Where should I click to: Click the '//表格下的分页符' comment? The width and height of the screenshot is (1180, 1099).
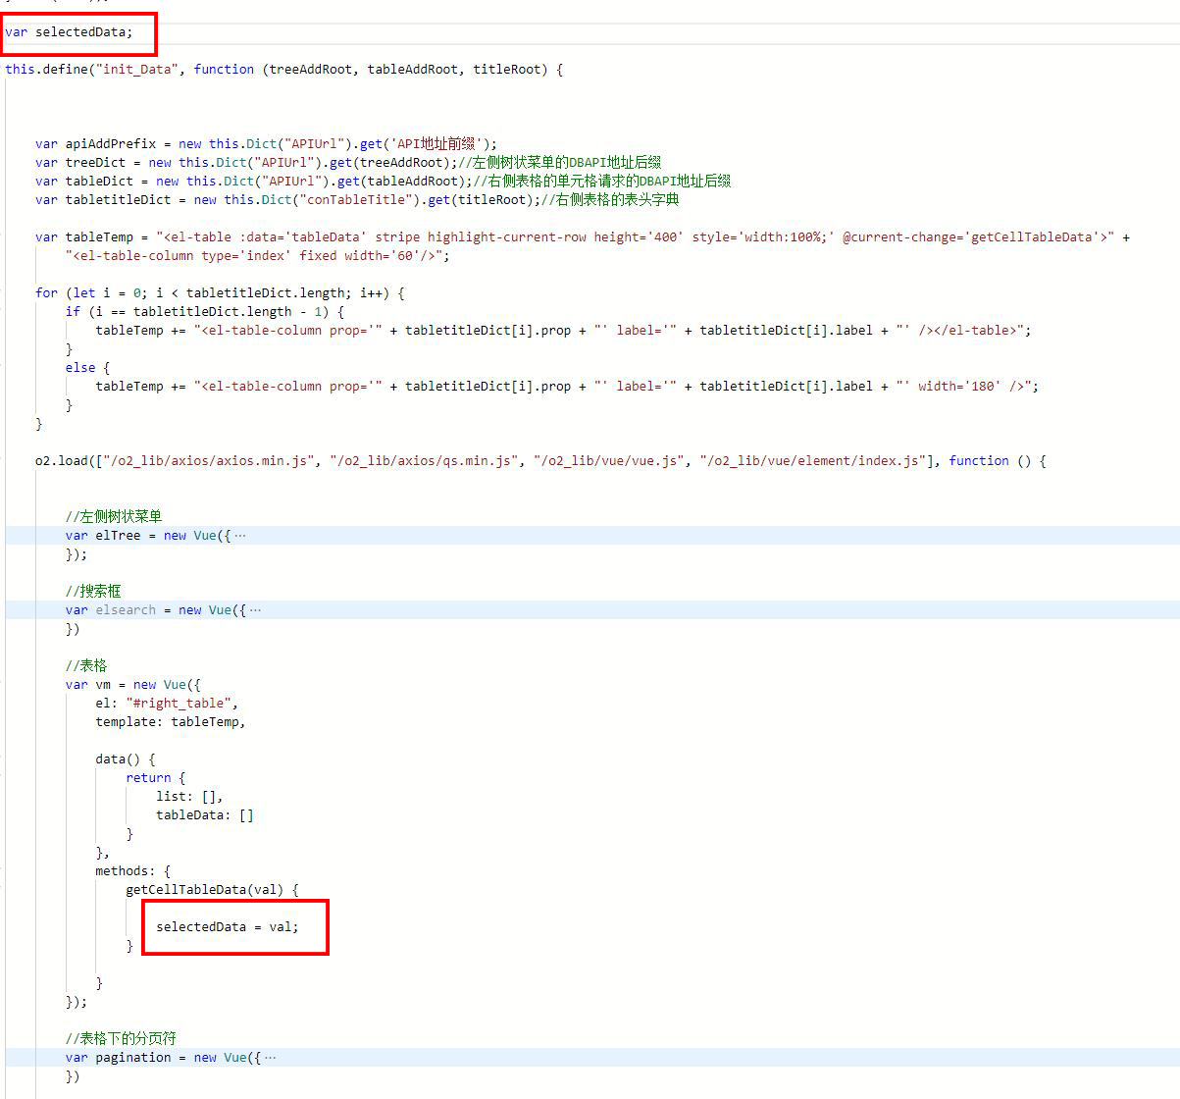[121, 1039]
